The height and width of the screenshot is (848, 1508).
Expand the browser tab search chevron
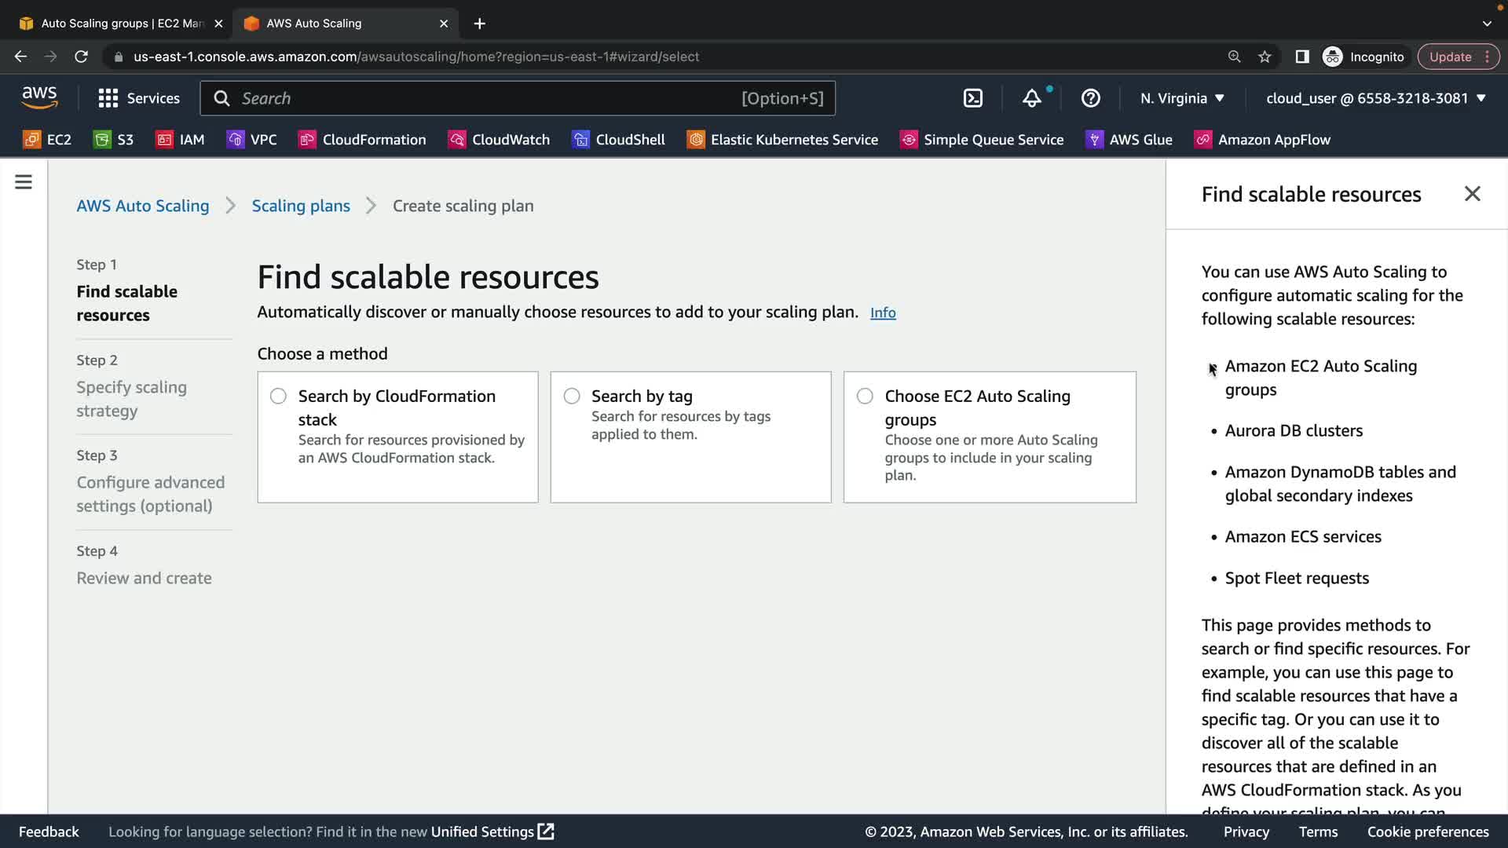(1486, 24)
